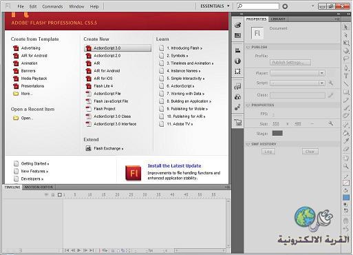Pick the Lasso tool
This screenshot has height=255, width=353.
click(x=345, y=59)
